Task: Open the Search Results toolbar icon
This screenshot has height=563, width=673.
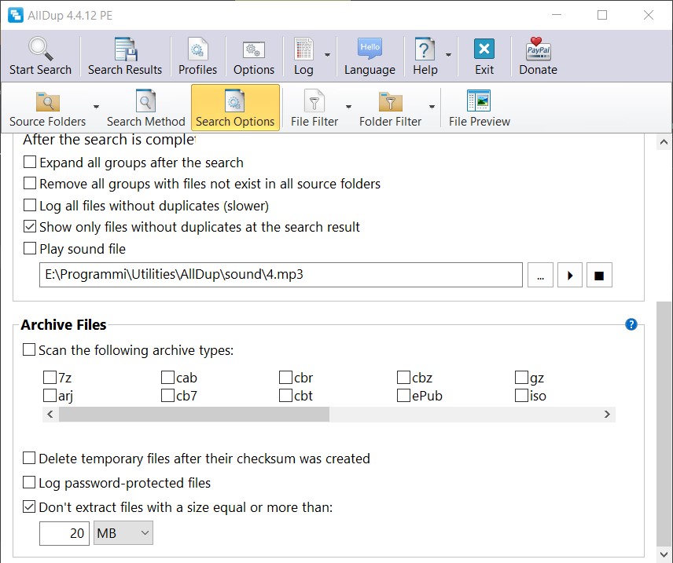Action: click(125, 49)
